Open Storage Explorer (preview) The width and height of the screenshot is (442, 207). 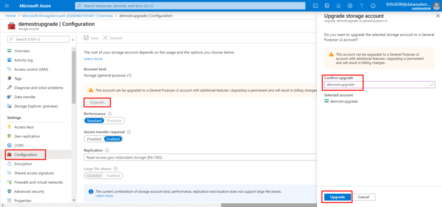coord(36,106)
